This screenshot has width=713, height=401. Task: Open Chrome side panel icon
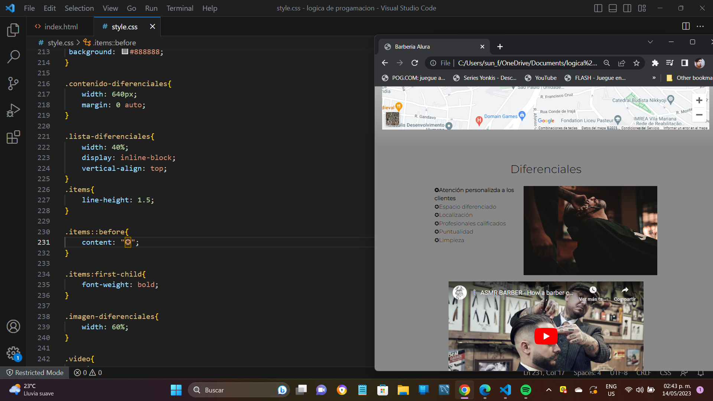click(684, 63)
